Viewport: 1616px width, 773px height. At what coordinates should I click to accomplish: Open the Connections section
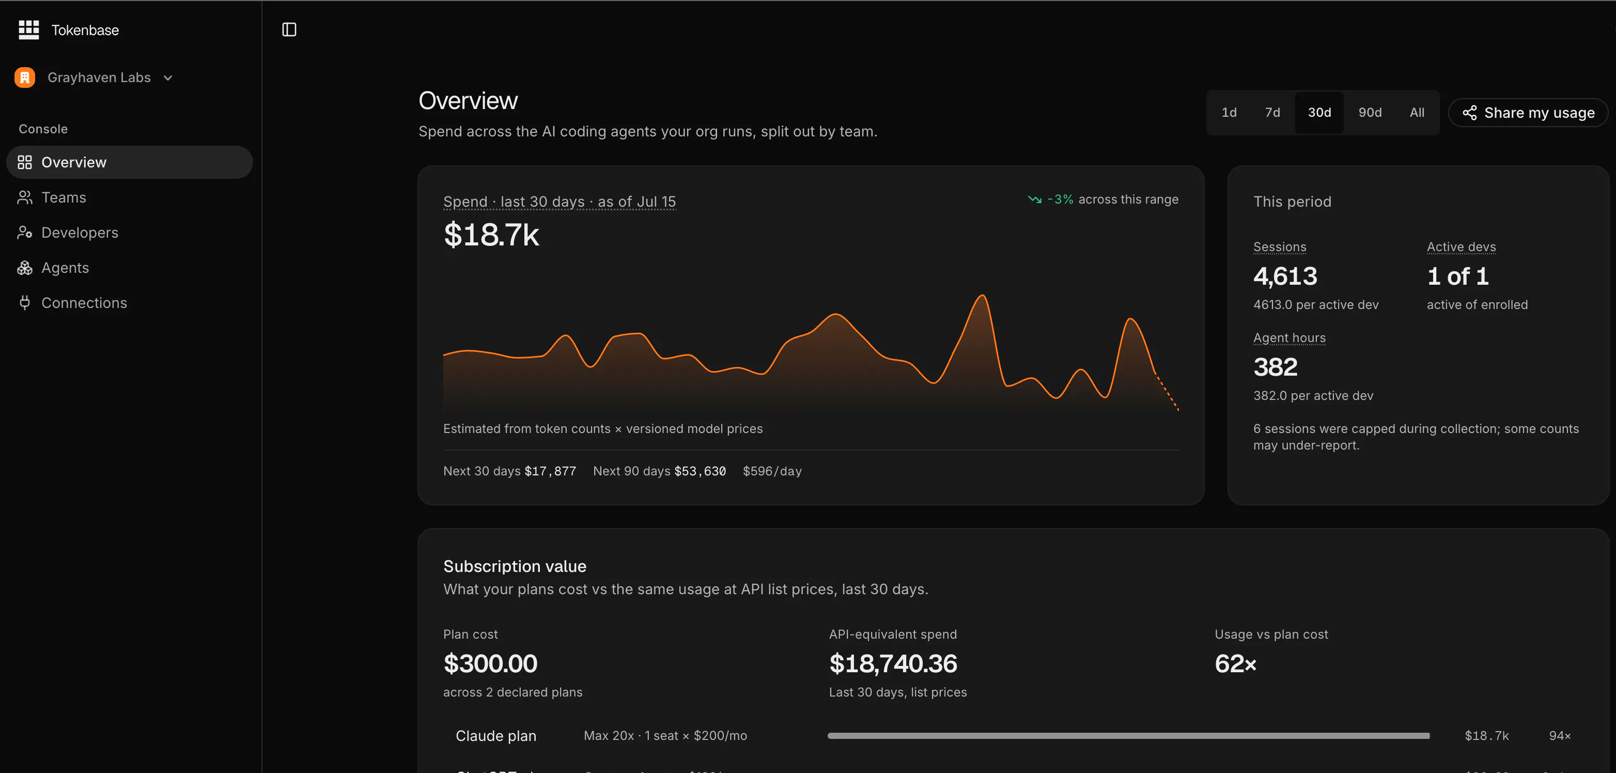point(129,303)
